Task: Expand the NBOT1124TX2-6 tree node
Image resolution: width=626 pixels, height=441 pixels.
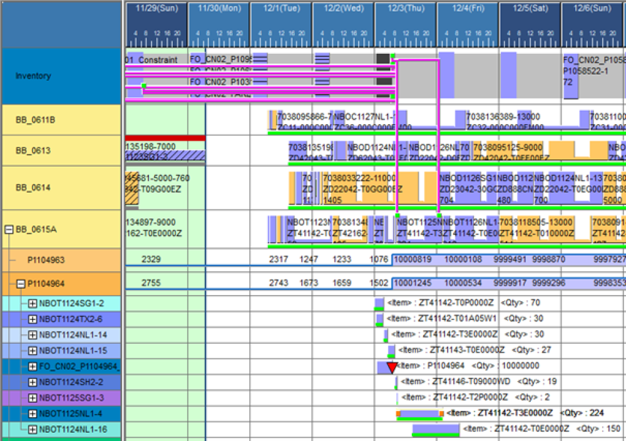Action: (x=33, y=319)
